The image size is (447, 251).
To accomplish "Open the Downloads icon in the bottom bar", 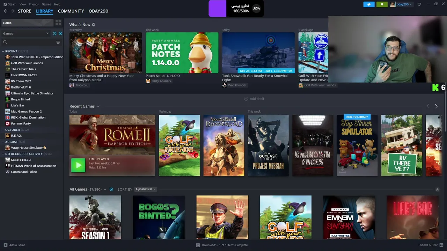I will pos(198,245).
